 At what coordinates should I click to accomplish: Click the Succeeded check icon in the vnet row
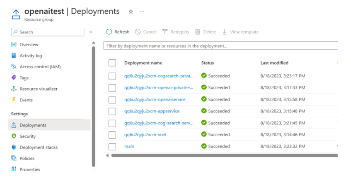pyautogui.click(x=204, y=134)
